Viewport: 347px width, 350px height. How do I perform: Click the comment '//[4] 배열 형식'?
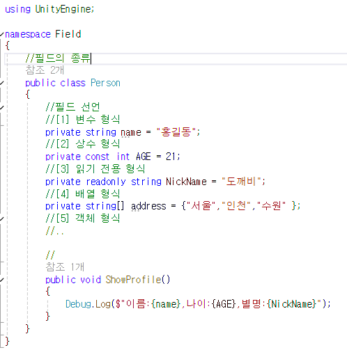83,193
